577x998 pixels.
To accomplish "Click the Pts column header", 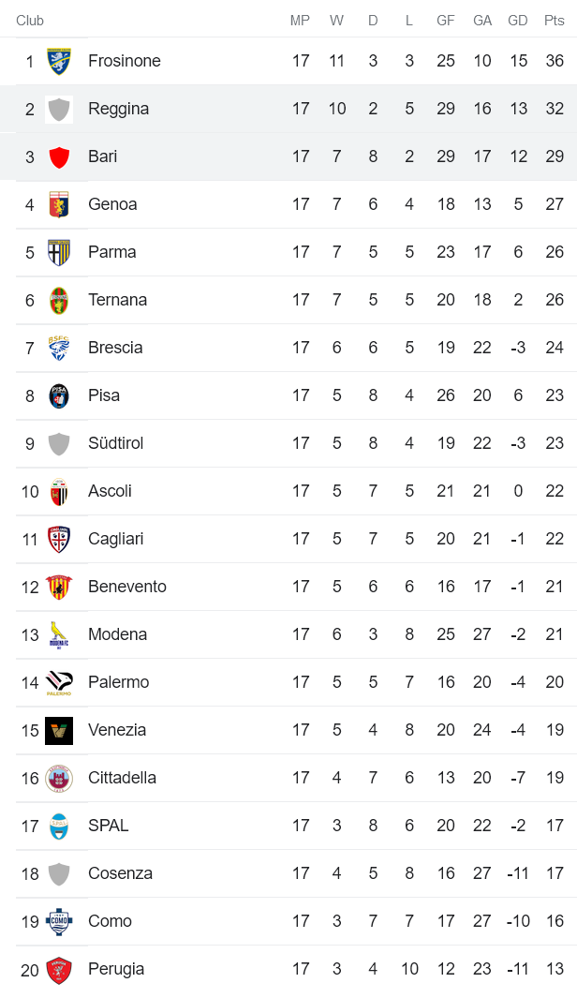I will coord(554,21).
